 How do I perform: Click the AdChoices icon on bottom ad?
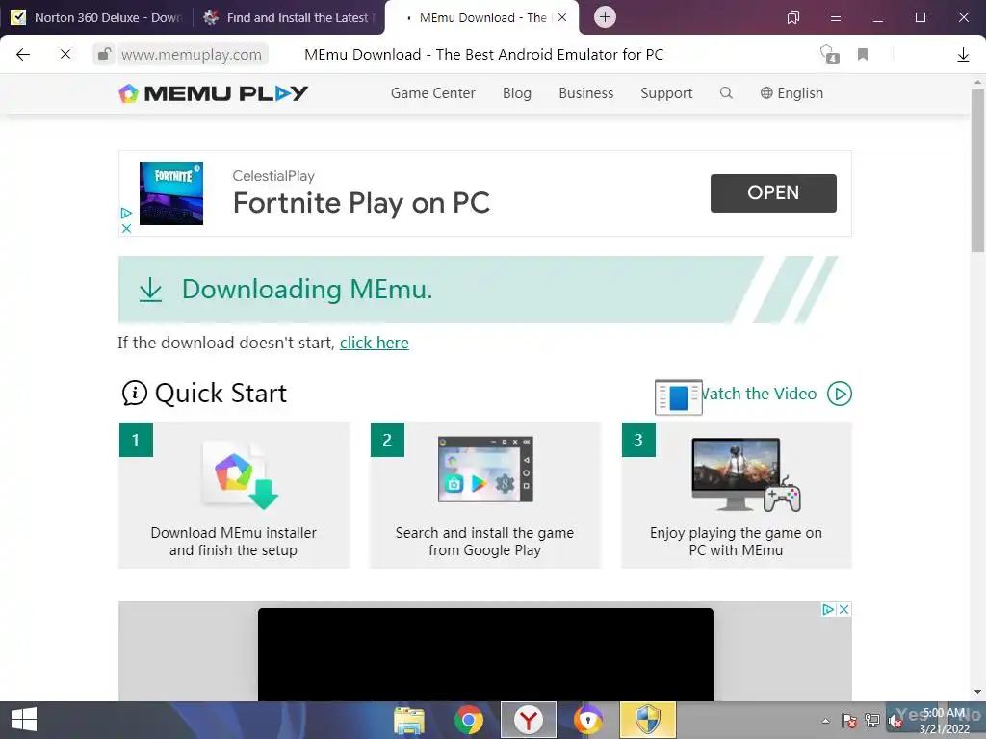point(828,609)
